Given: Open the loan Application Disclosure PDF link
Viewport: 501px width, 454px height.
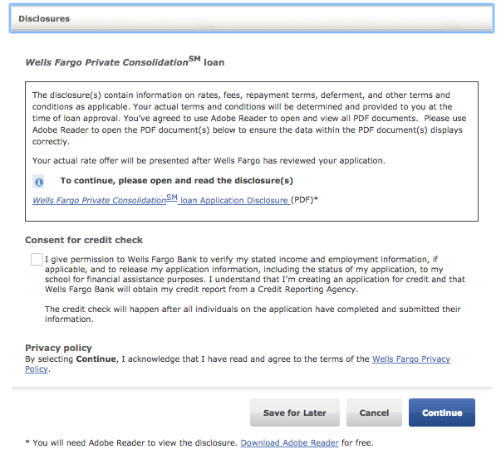Looking at the screenshot, I should click(160, 200).
